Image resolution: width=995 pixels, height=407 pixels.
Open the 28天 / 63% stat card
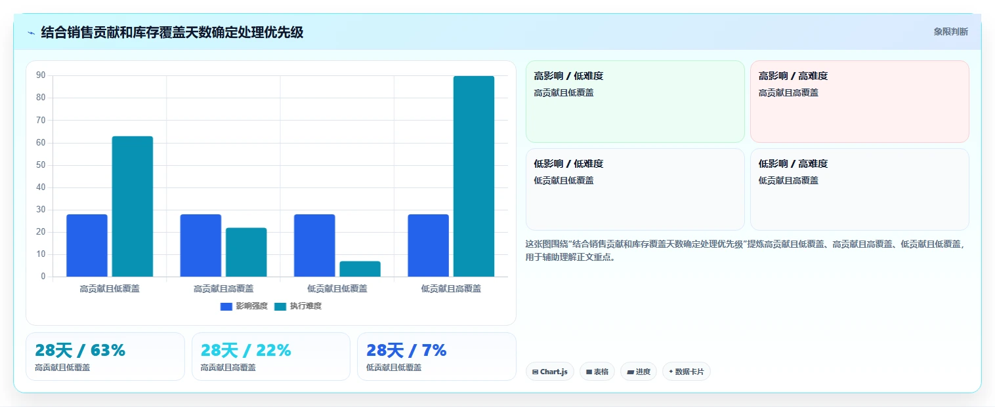105,357
